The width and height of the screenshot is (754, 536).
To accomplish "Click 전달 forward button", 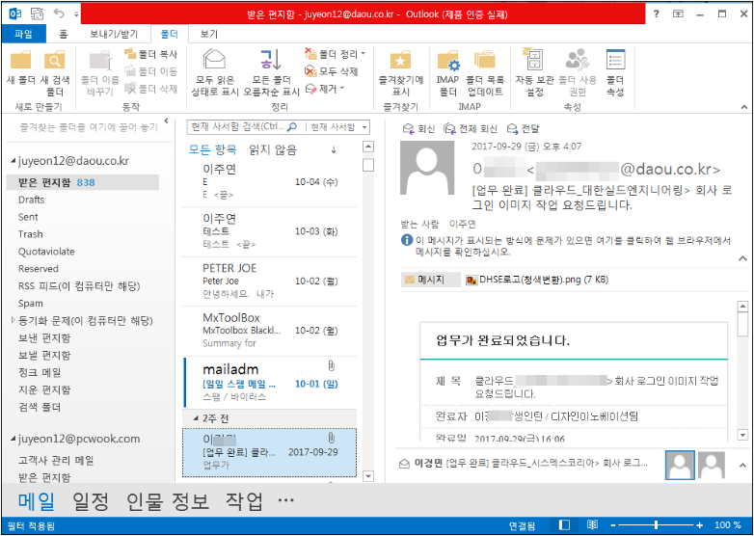I will coord(524,129).
